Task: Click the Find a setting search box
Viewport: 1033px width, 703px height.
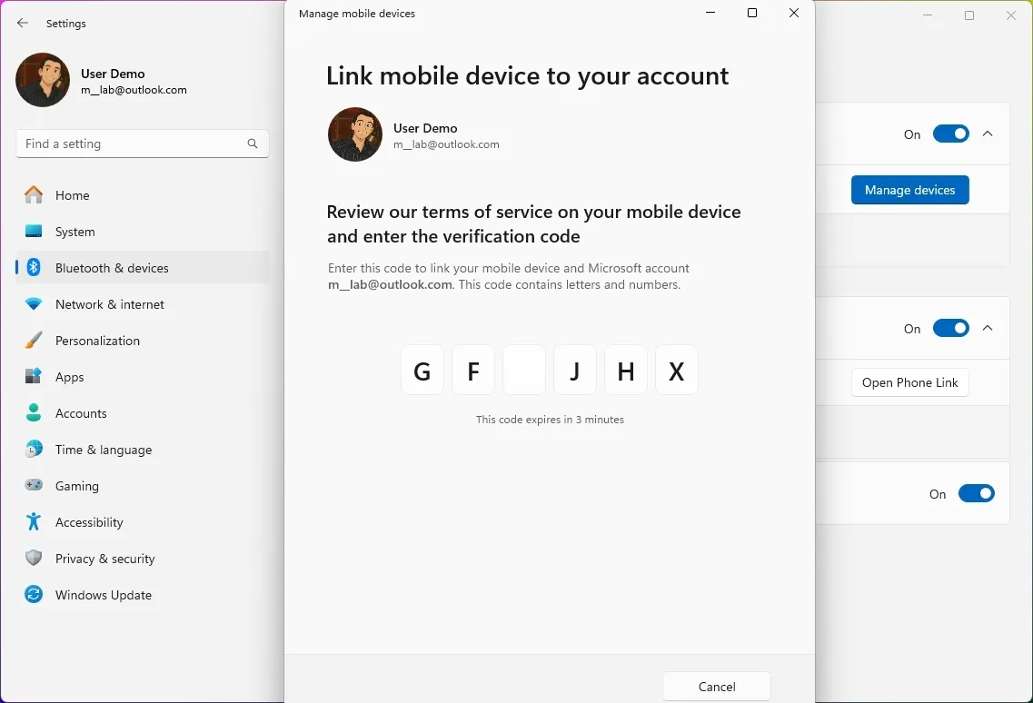Action: (x=143, y=144)
